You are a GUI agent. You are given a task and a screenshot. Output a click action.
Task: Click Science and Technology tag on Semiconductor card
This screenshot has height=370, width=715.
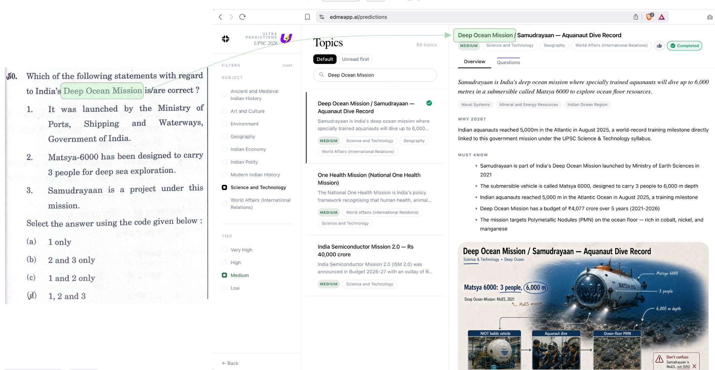[370, 284]
